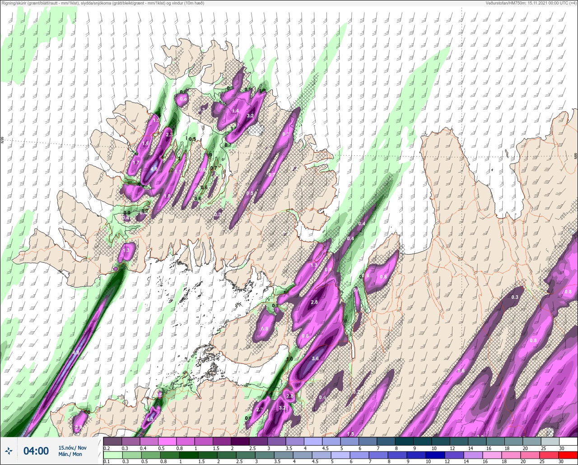578x465 pixels.
Task: Pick the lavender upper-legend swatch between 4 and 4.5
Action: (x=313, y=441)
